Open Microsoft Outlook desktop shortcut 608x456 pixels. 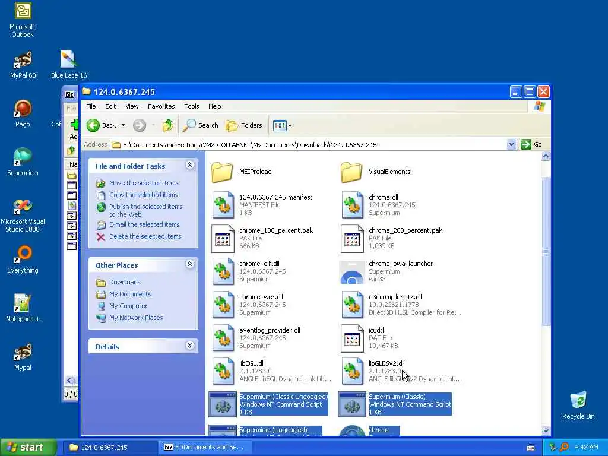click(x=23, y=20)
